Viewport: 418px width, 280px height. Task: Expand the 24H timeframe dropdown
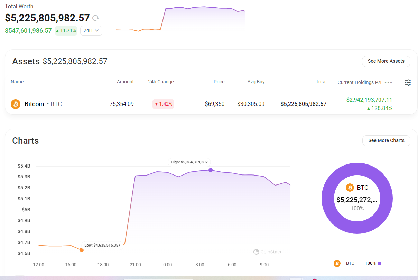pos(91,31)
